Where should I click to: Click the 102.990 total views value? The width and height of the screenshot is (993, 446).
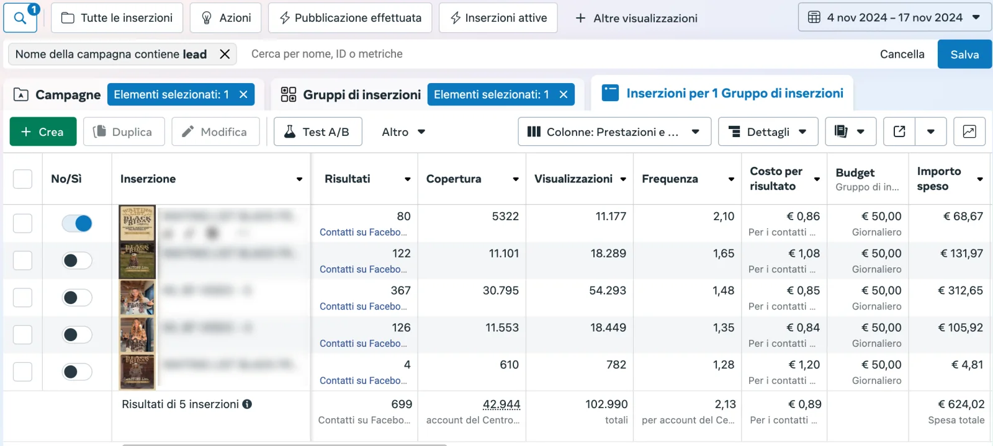coord(606,404)
